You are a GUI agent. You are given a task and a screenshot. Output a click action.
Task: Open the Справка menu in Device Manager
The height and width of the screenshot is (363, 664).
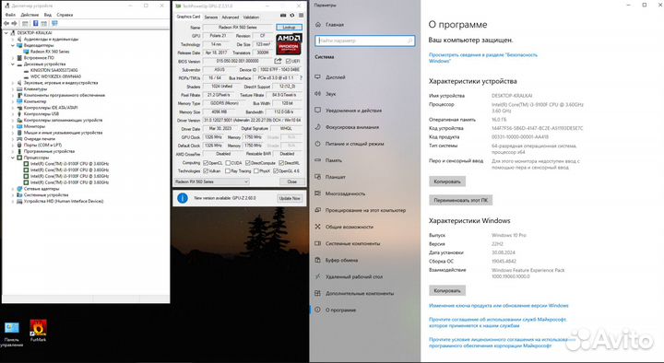pos(65,15)
